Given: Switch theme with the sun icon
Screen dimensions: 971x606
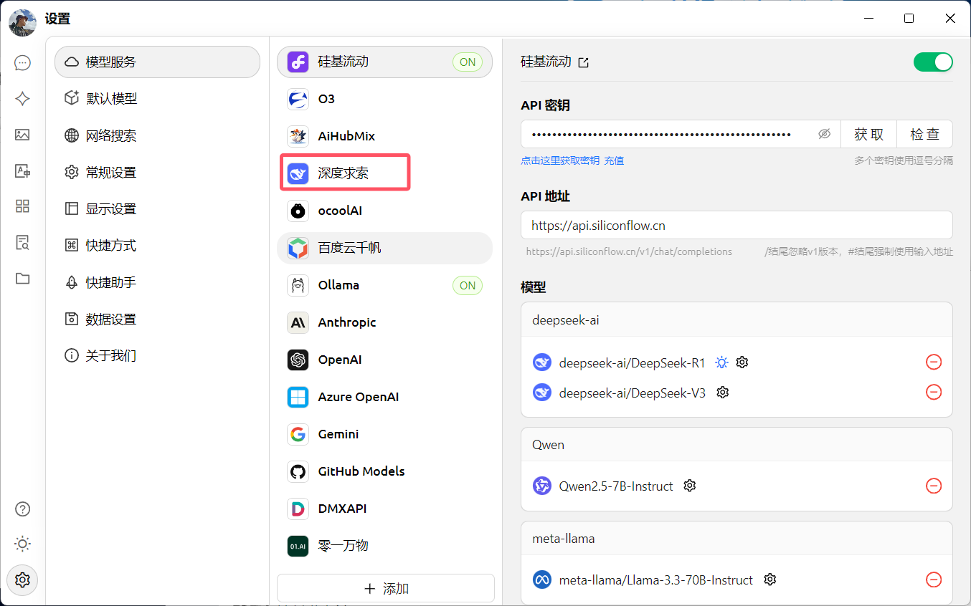Looking at the screenshot, I should tap(22, 544).
